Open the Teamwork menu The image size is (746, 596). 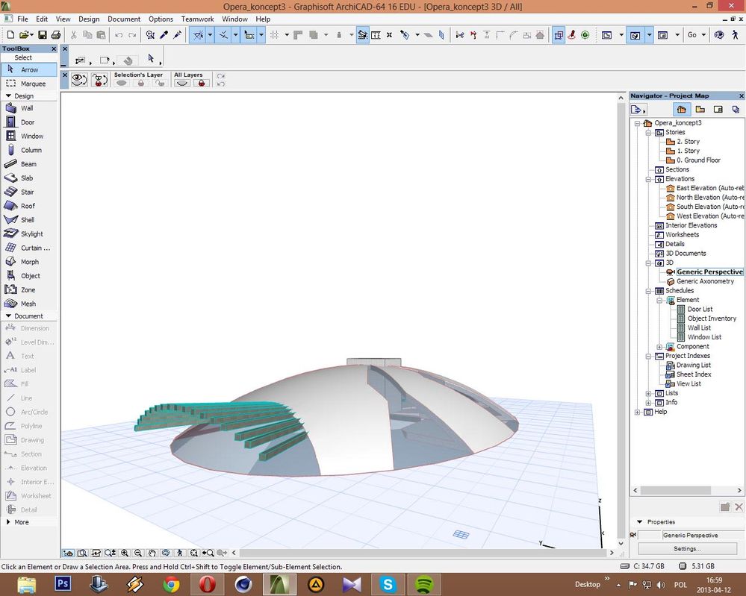click(197, 19)
